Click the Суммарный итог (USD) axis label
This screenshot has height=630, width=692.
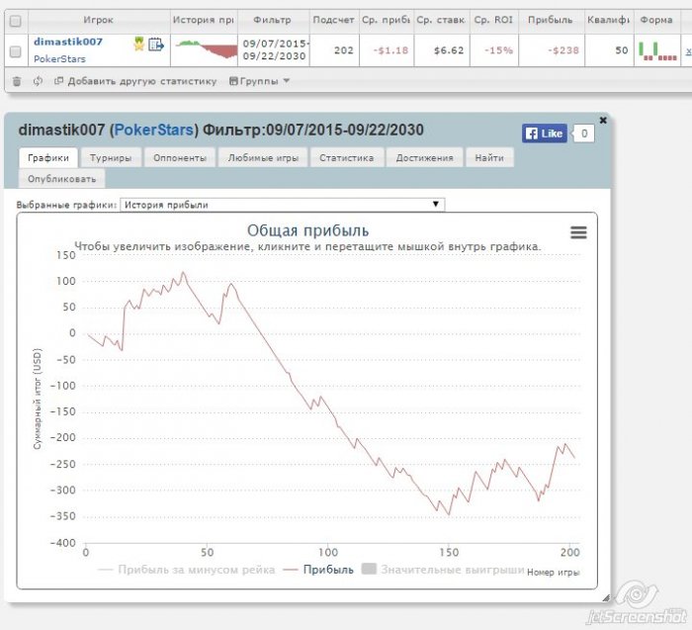[x=38, y=400]
